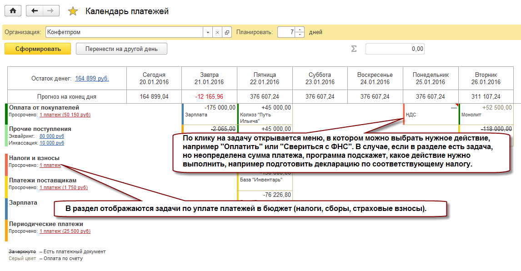Click the sigma sum icon
The height and width of the screenshot is (271, 521).
(354, 49)
